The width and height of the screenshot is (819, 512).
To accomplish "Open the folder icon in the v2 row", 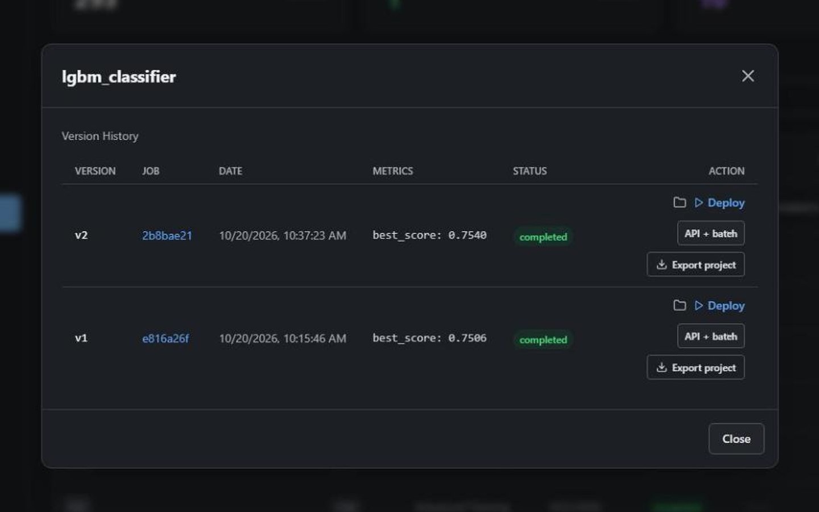I will coord(680,203).
